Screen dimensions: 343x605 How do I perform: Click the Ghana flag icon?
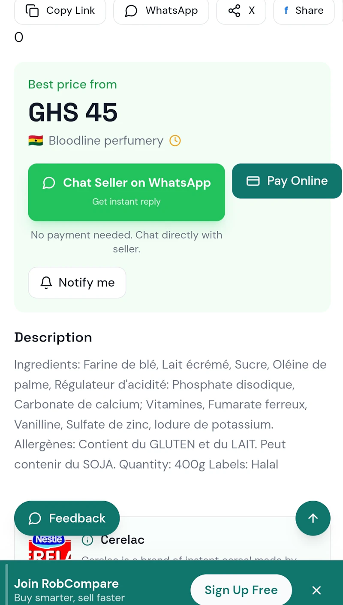point(36,140)
